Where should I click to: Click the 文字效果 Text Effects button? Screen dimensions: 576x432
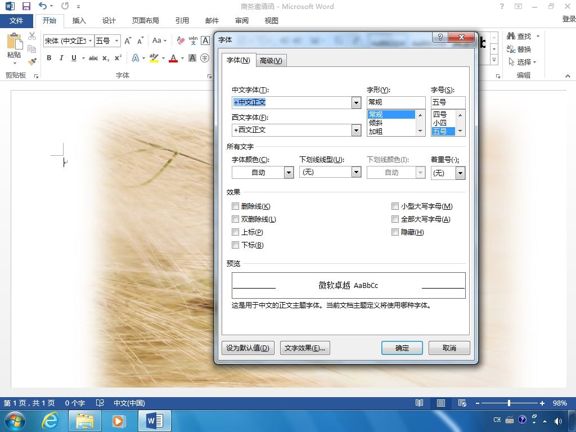305,348
